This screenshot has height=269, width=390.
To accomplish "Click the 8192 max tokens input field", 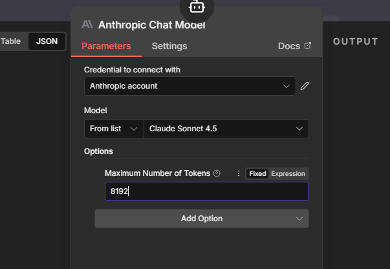I will pyautogui.click(x=207, y=191).
